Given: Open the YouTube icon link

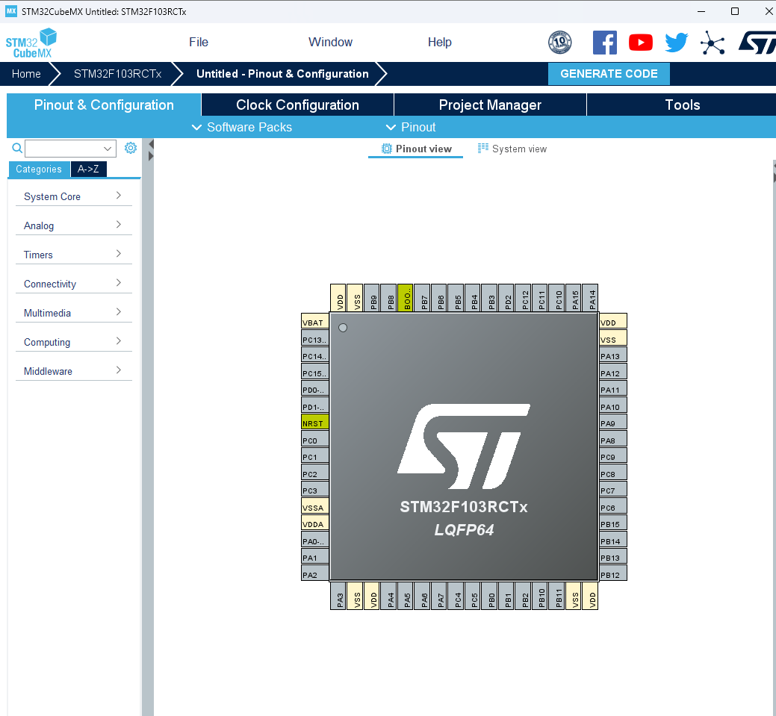Looking at the screenshot, I should click(640, 43).
